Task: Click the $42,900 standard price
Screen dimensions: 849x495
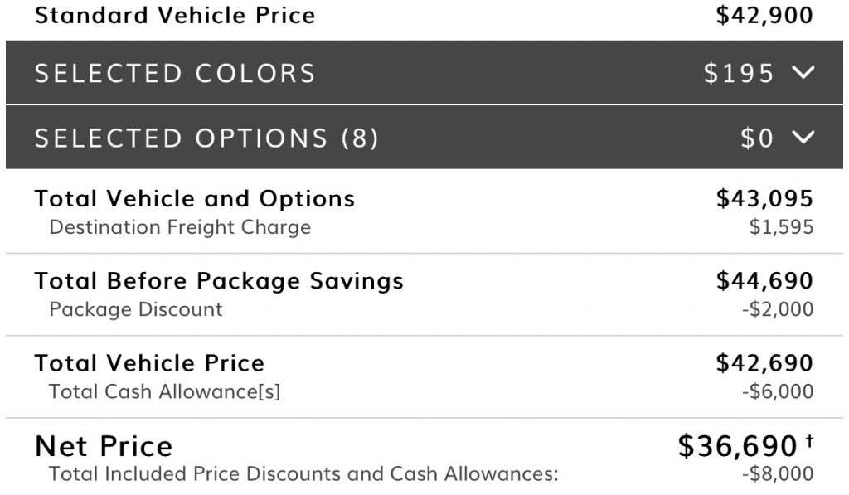Action: 764,15
